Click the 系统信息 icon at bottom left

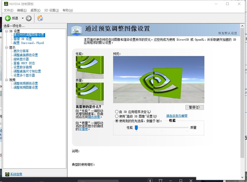[7, 174]
